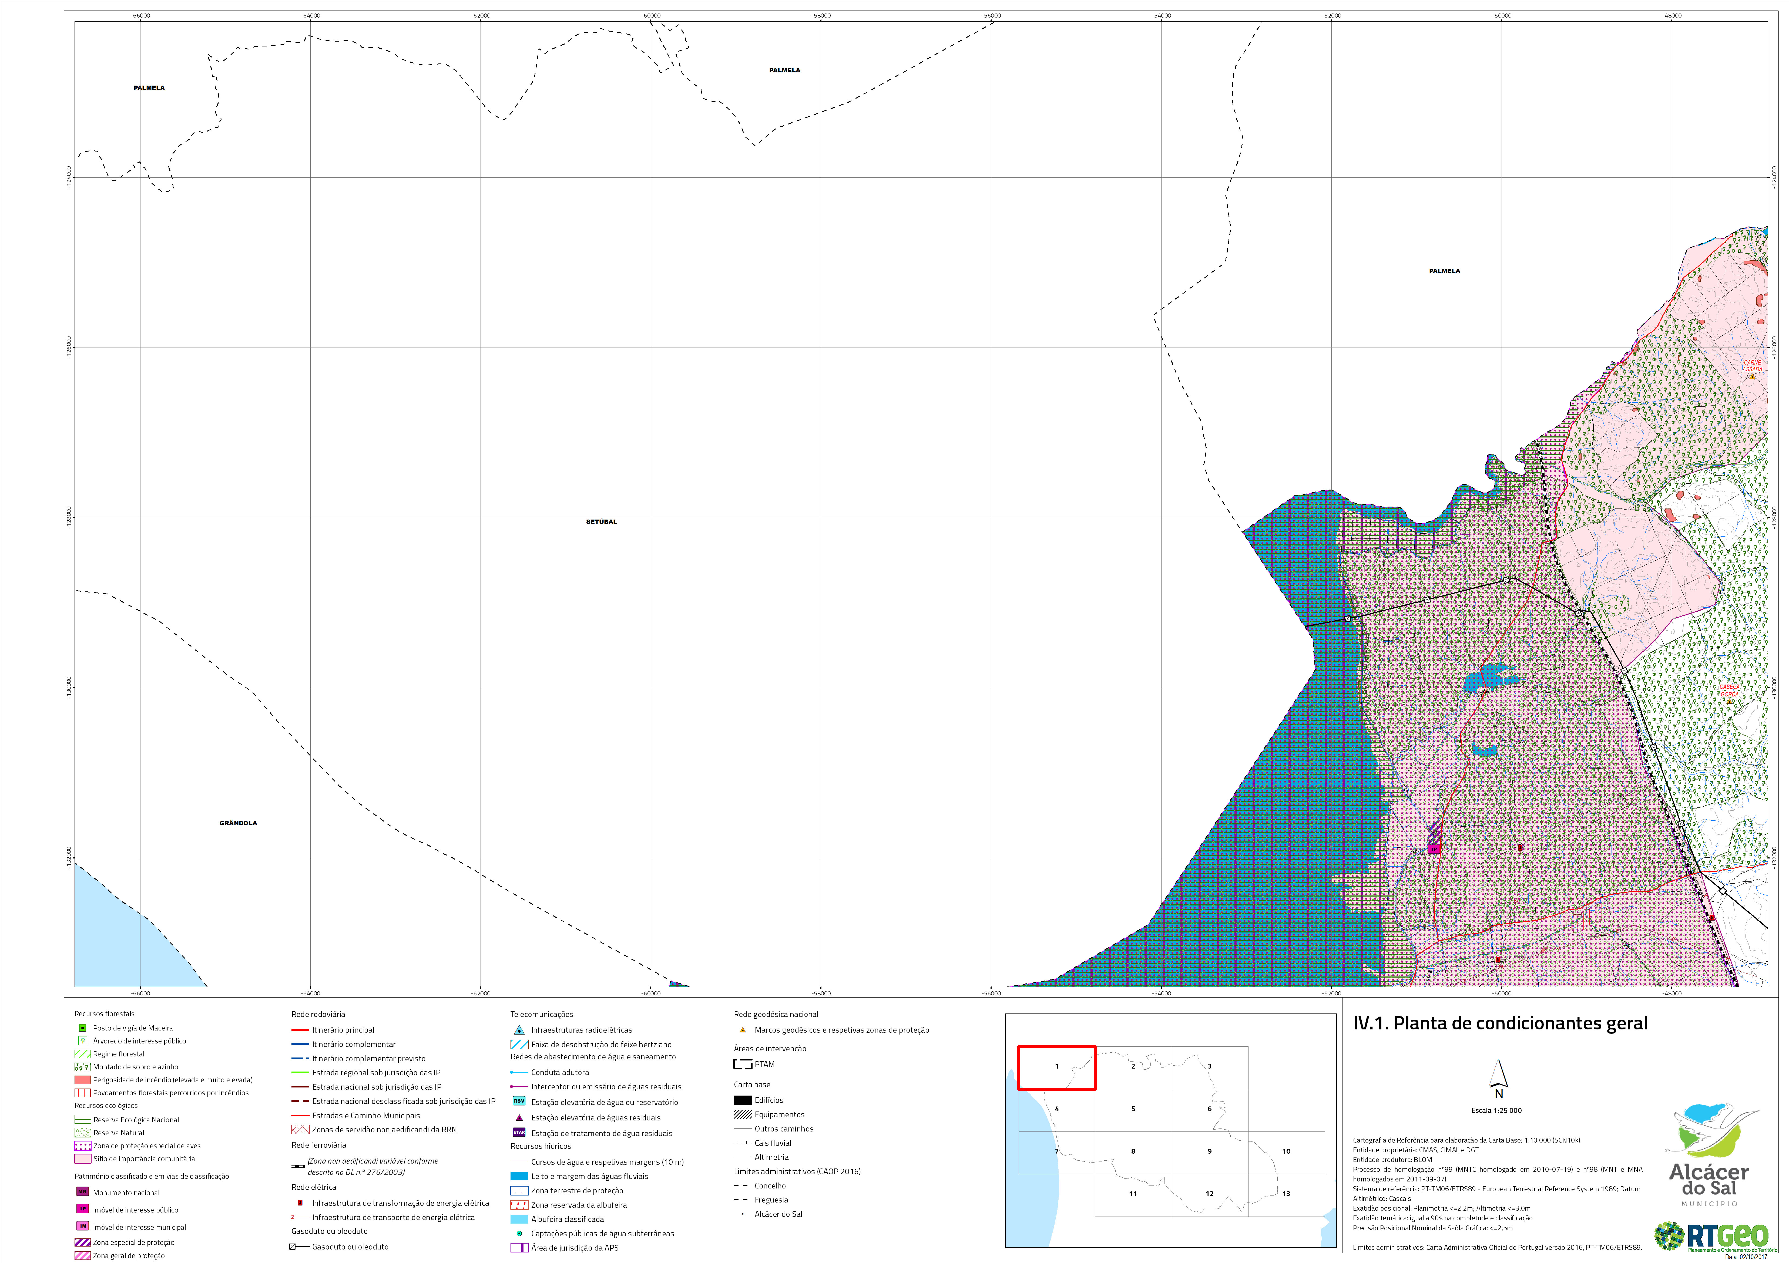Click the Infraestrutura de transformação de energia symbol
1789x1263 pixels.
point(300,1203)
